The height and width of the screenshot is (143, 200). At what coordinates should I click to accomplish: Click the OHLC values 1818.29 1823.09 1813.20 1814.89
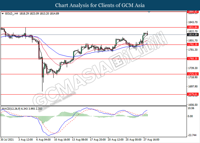[39, 13]
